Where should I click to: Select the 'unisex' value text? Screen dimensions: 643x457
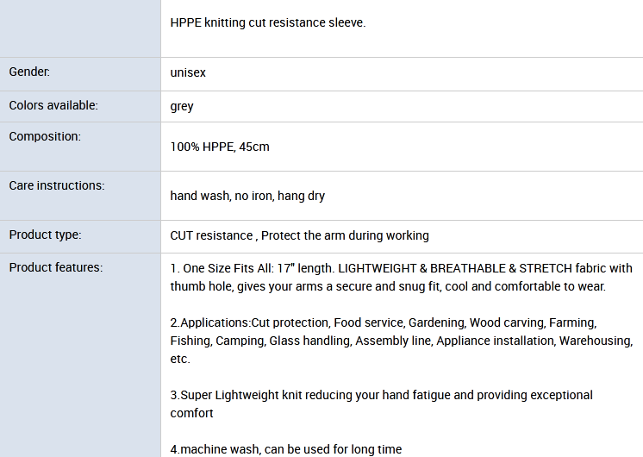pyautogui.click(x=188, y=72)
